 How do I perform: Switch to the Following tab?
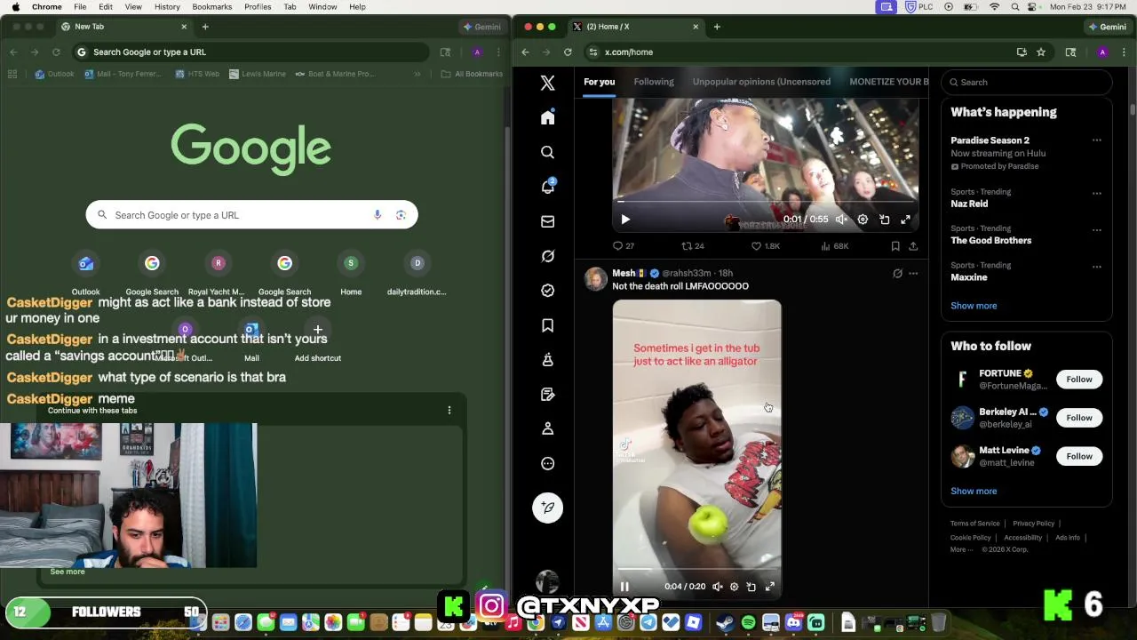[x=654, y=82]
